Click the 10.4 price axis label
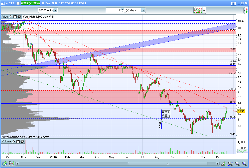Image resolution: width=249 pixels, height=168 pixels. 240,21
